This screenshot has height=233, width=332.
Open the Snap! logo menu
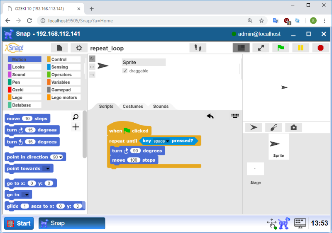click(14, 48)
